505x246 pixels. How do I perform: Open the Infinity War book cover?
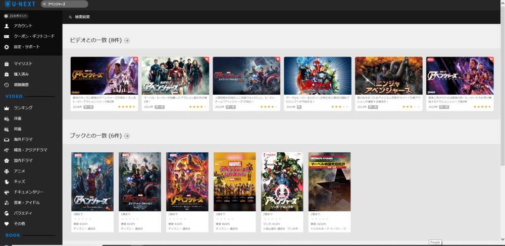pos(187,181)
